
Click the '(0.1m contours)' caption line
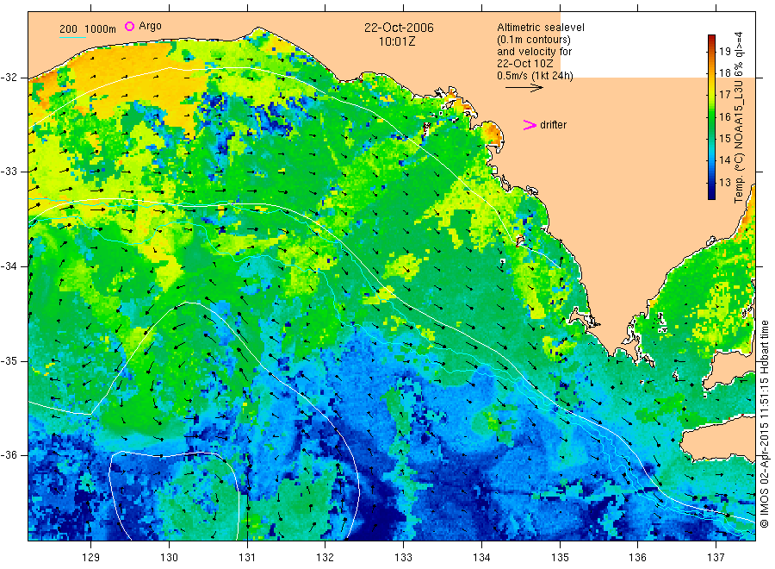pyautogui.click(x=534, y=40)
